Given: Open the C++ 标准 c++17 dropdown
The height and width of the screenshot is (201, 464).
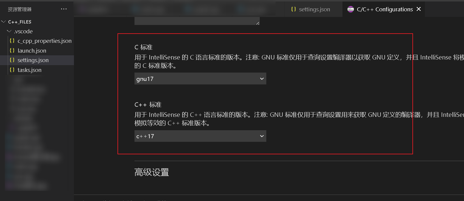Looking at the screenshot, I should click(x=200, y=136).
